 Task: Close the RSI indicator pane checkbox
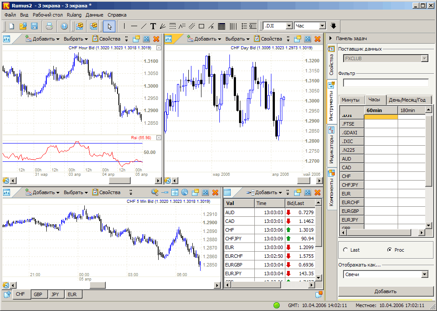point(159,138)
